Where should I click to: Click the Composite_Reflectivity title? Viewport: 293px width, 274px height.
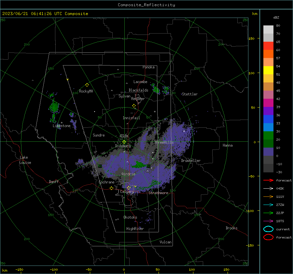(146, 5)
